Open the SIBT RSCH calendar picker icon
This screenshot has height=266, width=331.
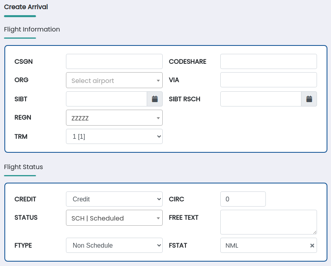309,99
